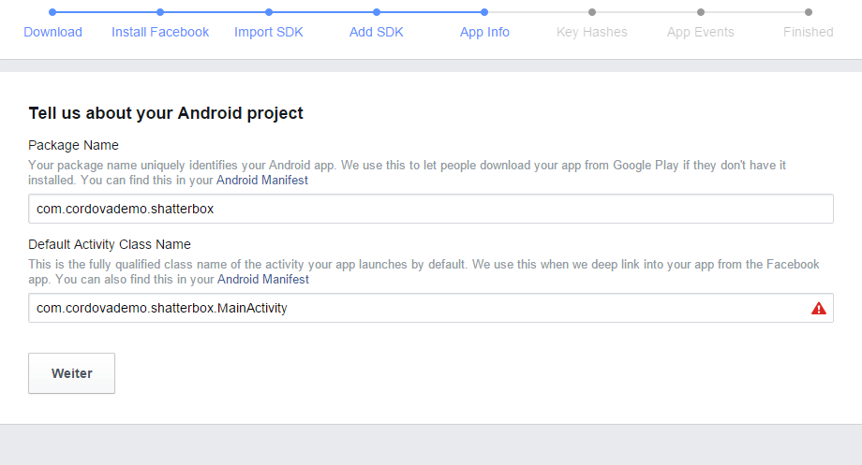Viewport: 862px width, 465px height.
Task: Select the Finished step label
Action: [808, 32]
